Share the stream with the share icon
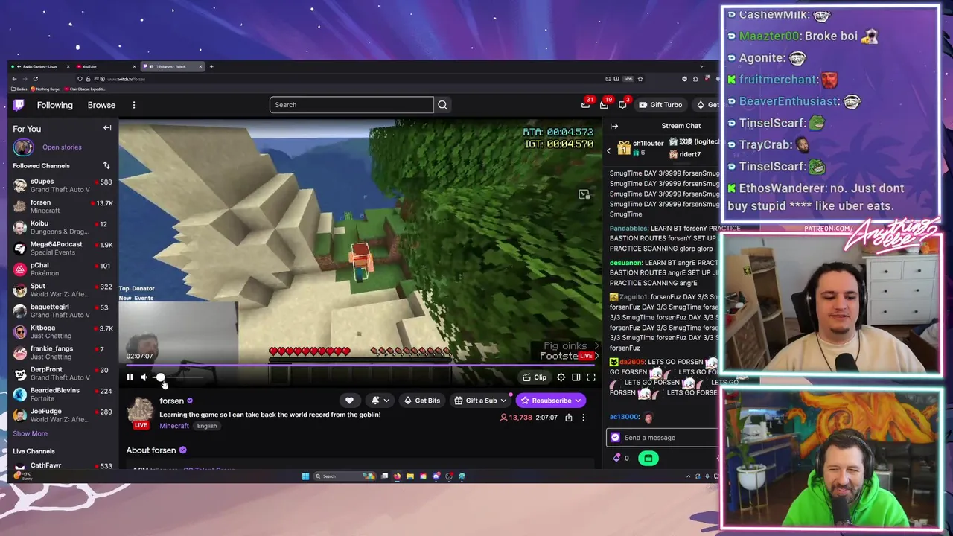 pos(569,418)
